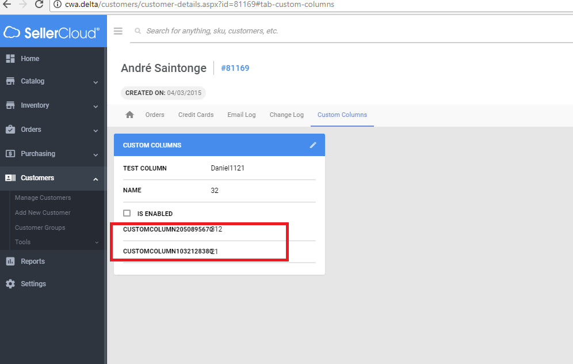Click the Home dashboard icon

coord(10,59)
